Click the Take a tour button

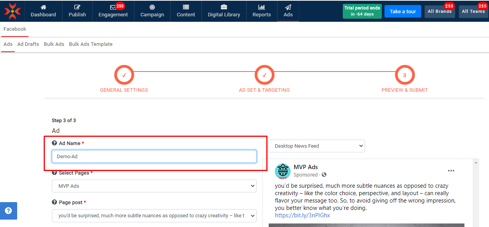pyautogui.click(x=402, y=11)
